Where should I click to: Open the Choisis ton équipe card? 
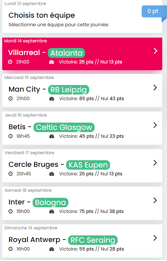point(82,16)
